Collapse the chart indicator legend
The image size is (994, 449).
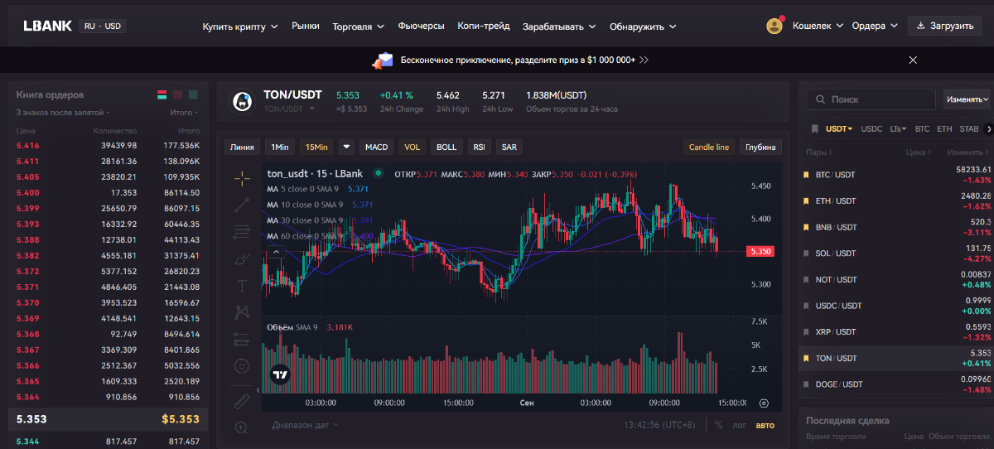(277, 250)
